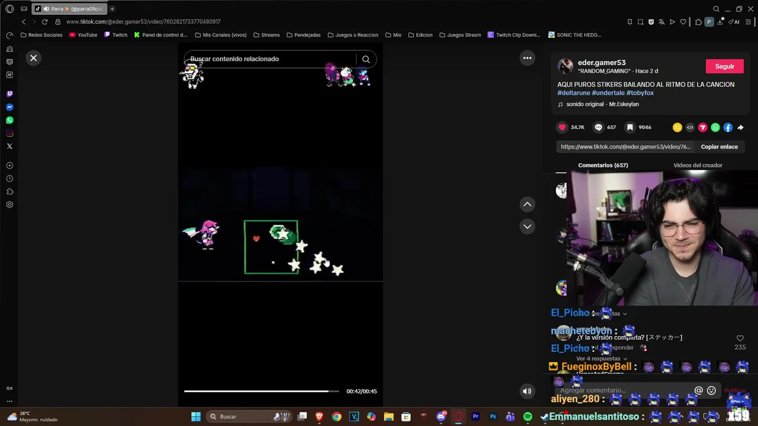Open the Pendejadas bookmark folder
758x426 pixels.
point(303,35)
